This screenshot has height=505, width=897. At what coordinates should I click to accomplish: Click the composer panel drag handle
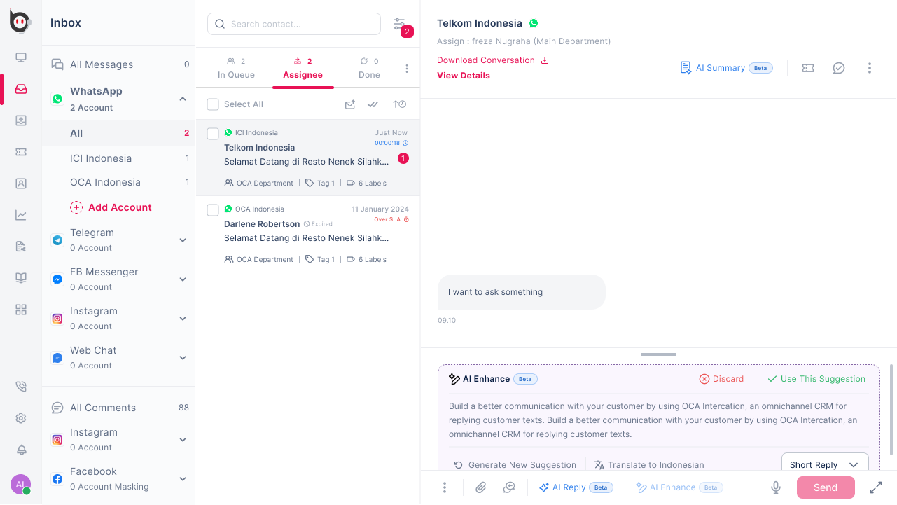coord(658,354)
